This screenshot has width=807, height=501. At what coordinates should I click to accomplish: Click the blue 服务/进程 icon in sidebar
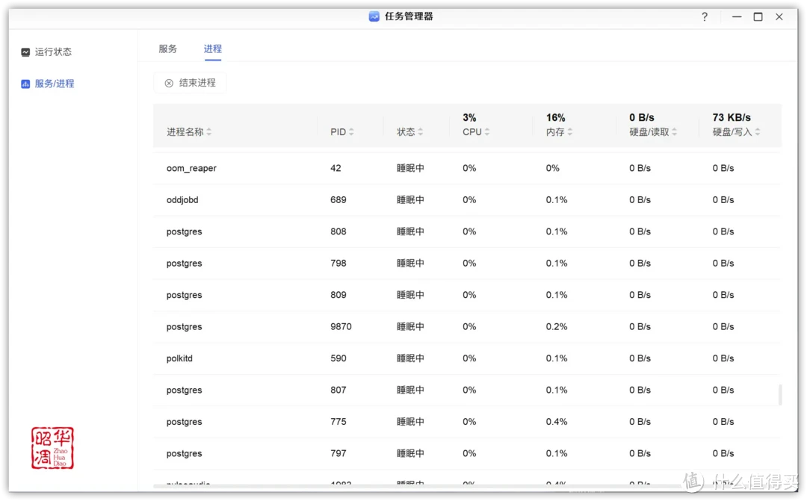pos(25,83)
